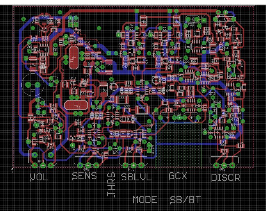The width and height of the screenshot is (266, 211).
Task: Select the U5 component label
Action: tap(118, 32)
